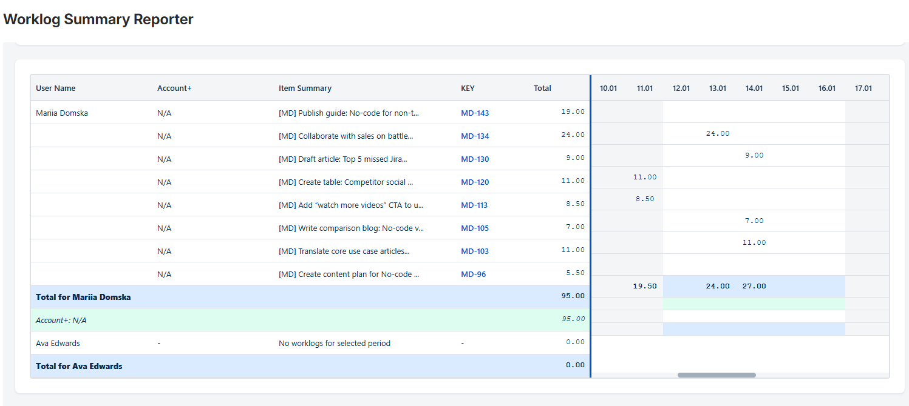Click the horizontal scrollbar thumb under dates
The height and width of the screenshot is (406, 909).
coord(717,375)
